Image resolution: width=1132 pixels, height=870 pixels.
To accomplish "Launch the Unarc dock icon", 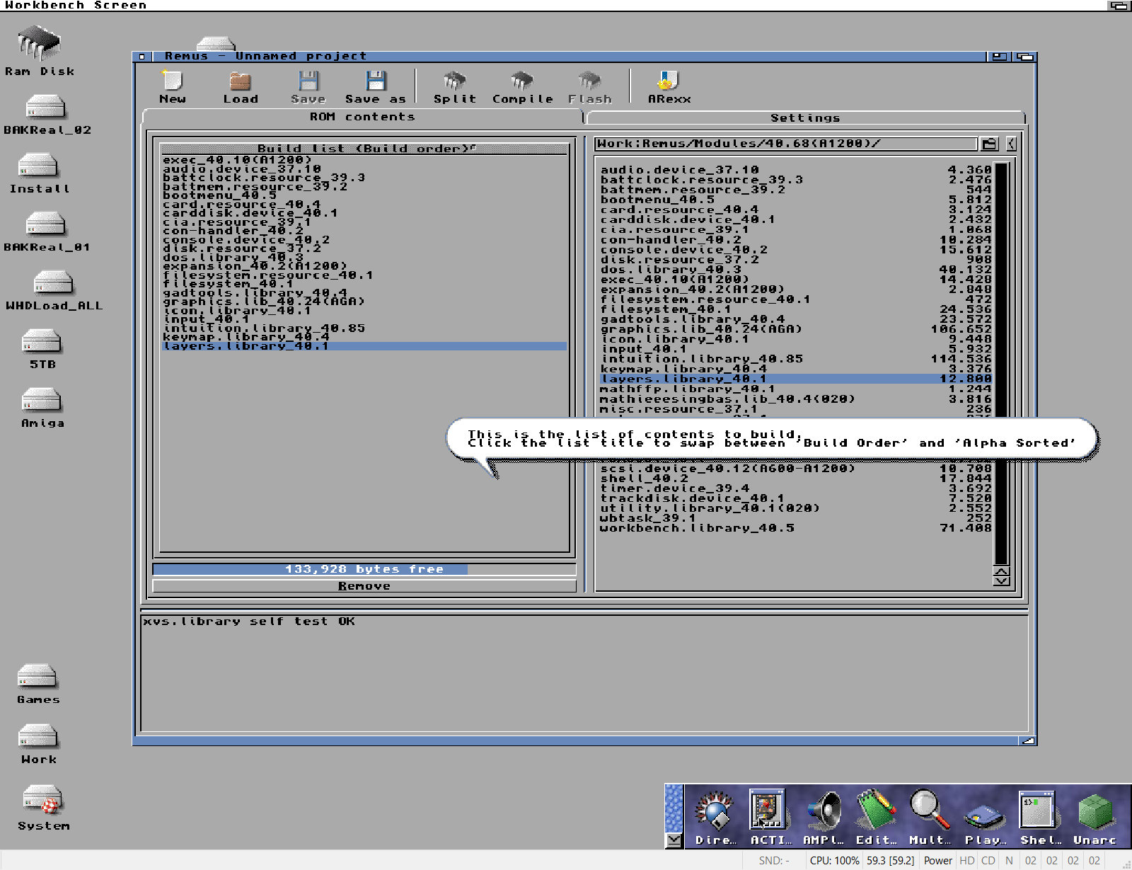I will pyautogui.click(x=1094, y=818).
